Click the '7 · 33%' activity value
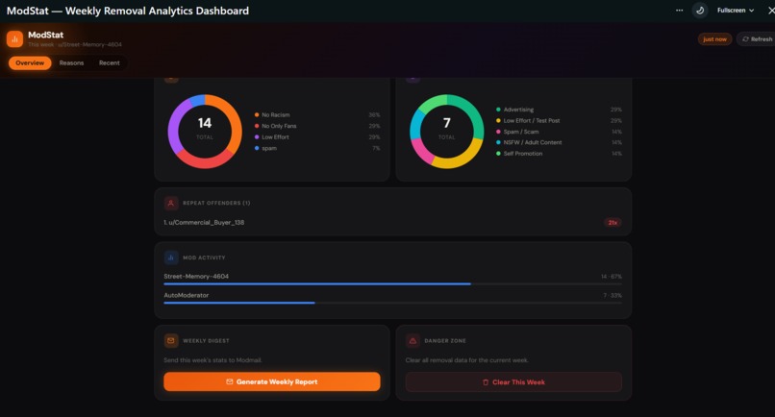 [x=612, y=296]
